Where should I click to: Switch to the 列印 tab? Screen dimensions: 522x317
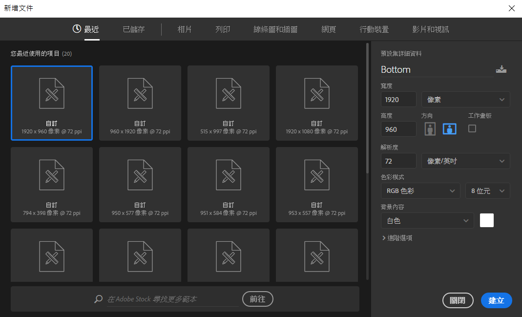coord(223,29)
